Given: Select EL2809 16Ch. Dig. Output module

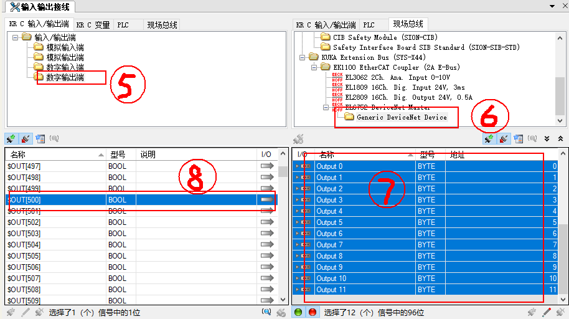Looking at the screenshot, I should click(x=408, y=97).
